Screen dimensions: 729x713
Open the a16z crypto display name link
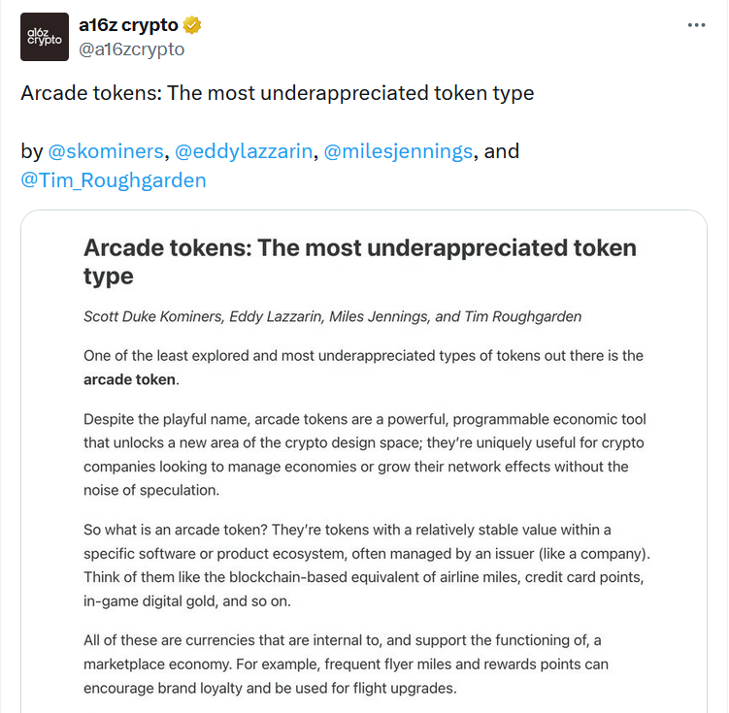[128, 25]
